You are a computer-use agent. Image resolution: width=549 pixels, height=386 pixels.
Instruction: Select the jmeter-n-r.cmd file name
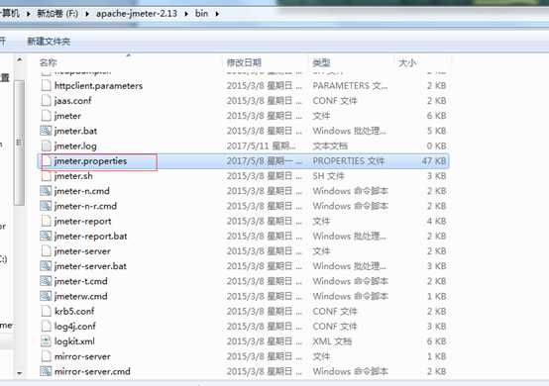85,206
